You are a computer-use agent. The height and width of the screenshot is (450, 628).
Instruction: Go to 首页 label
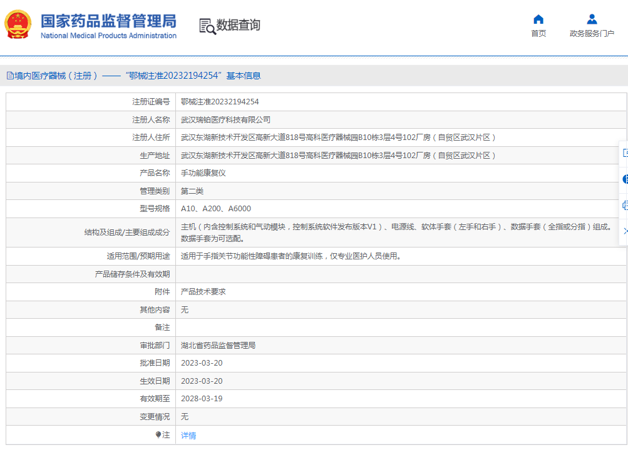538,34
